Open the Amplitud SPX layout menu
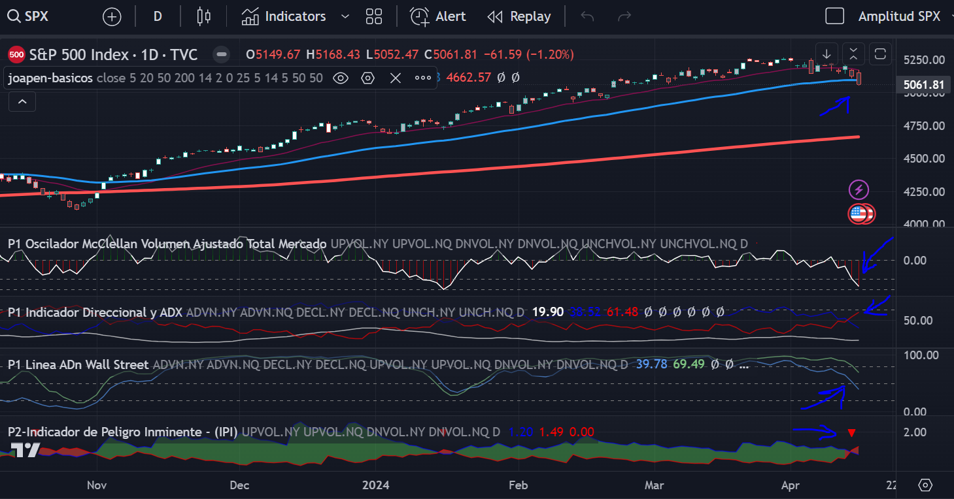 point(900,16)
